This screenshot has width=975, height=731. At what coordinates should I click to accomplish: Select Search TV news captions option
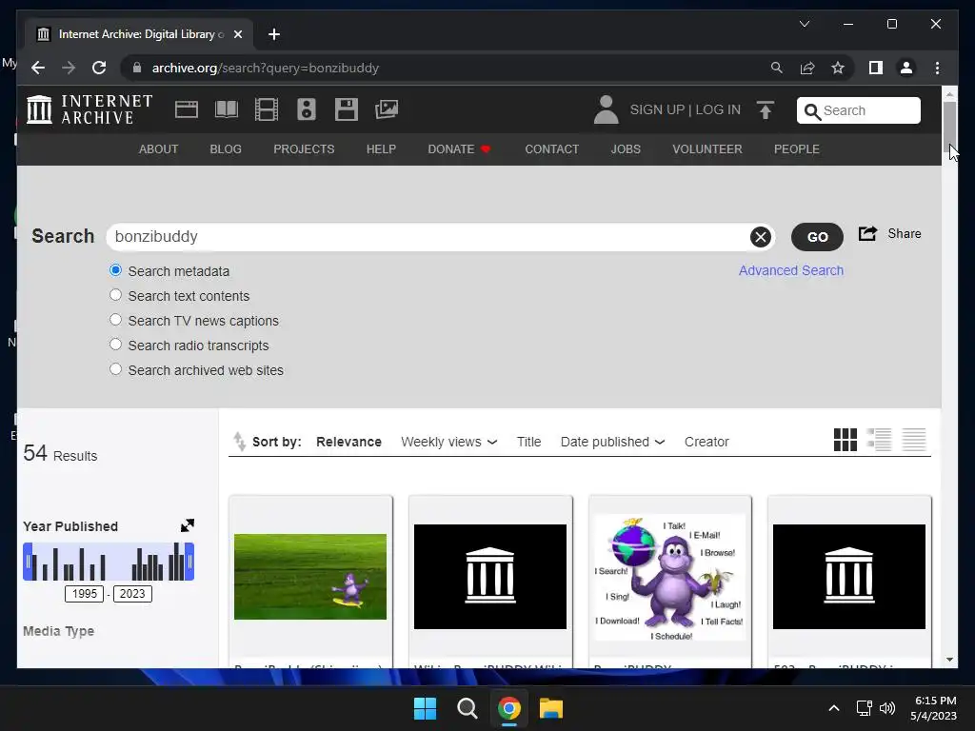(x=115, y=320)
